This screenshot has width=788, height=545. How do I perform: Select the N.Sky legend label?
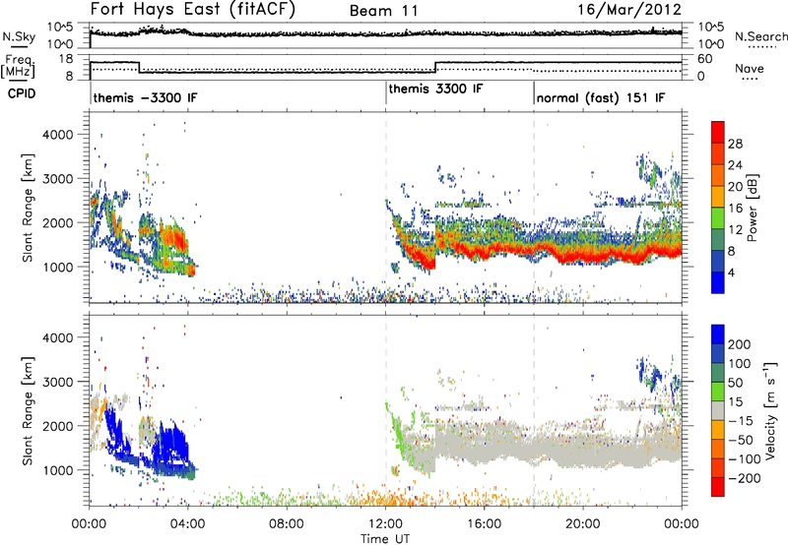[19, 36]
